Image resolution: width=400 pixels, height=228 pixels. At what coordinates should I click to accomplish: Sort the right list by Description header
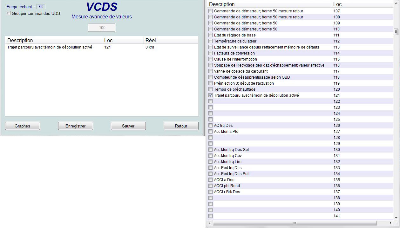[269, 4]
